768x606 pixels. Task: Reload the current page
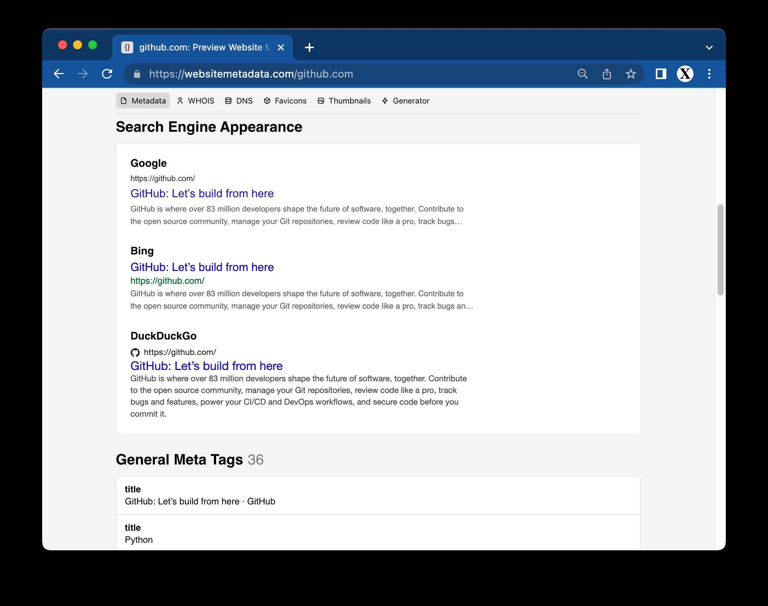pos(107,74)
